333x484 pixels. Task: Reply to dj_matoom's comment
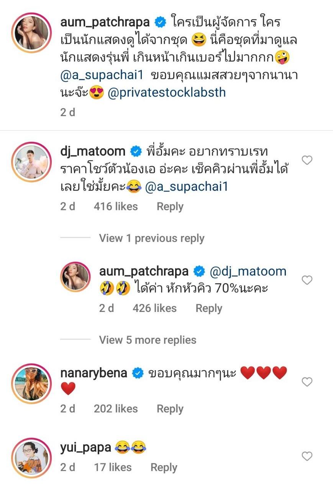pos(170,207)
